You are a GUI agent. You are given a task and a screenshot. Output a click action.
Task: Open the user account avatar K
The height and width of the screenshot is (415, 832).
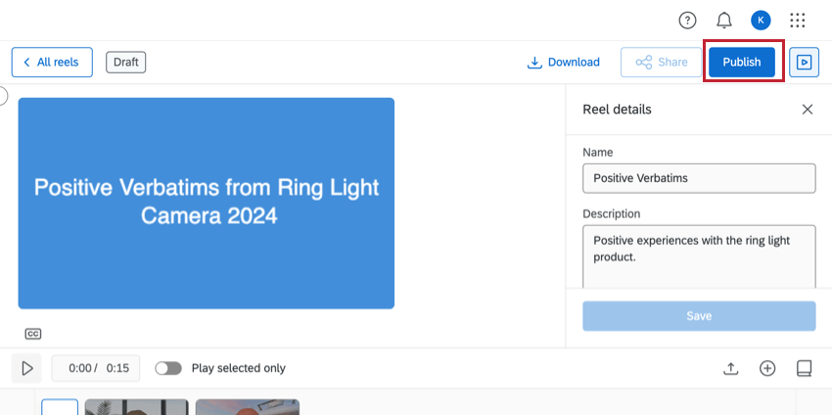761,21
